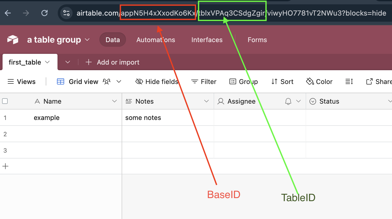Go forward with the browser forward arrow
Screen dimensions: 392x219
pyautogui.click(x=26, y=13)
